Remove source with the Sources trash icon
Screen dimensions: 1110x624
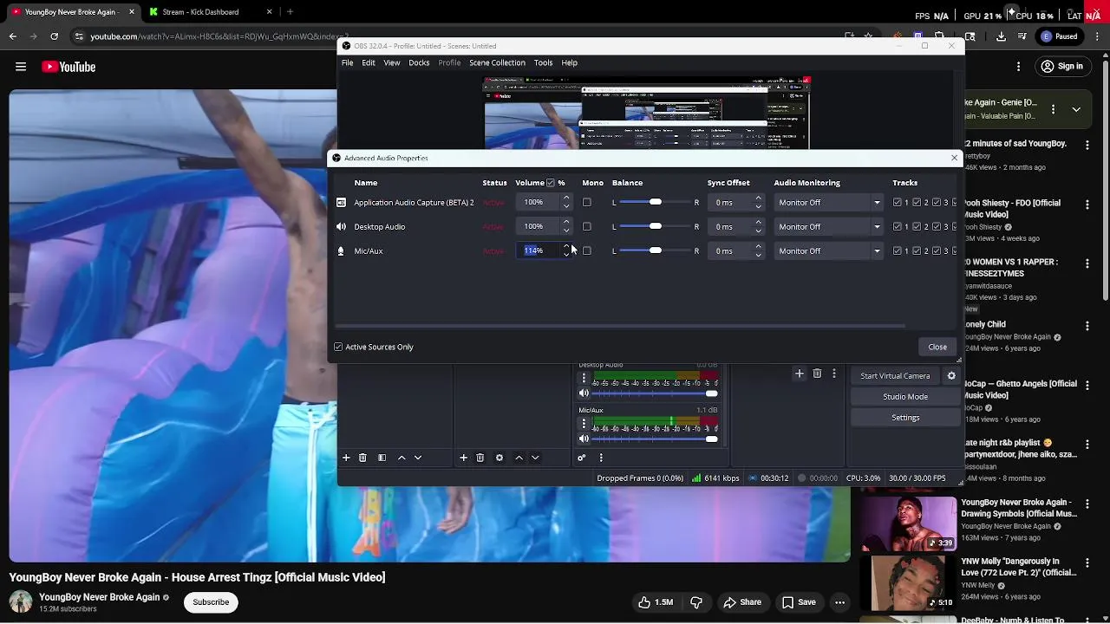click(480, 458)
